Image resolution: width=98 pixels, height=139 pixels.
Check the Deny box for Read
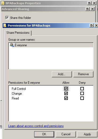pyautogui.click(x=82, y=98)
